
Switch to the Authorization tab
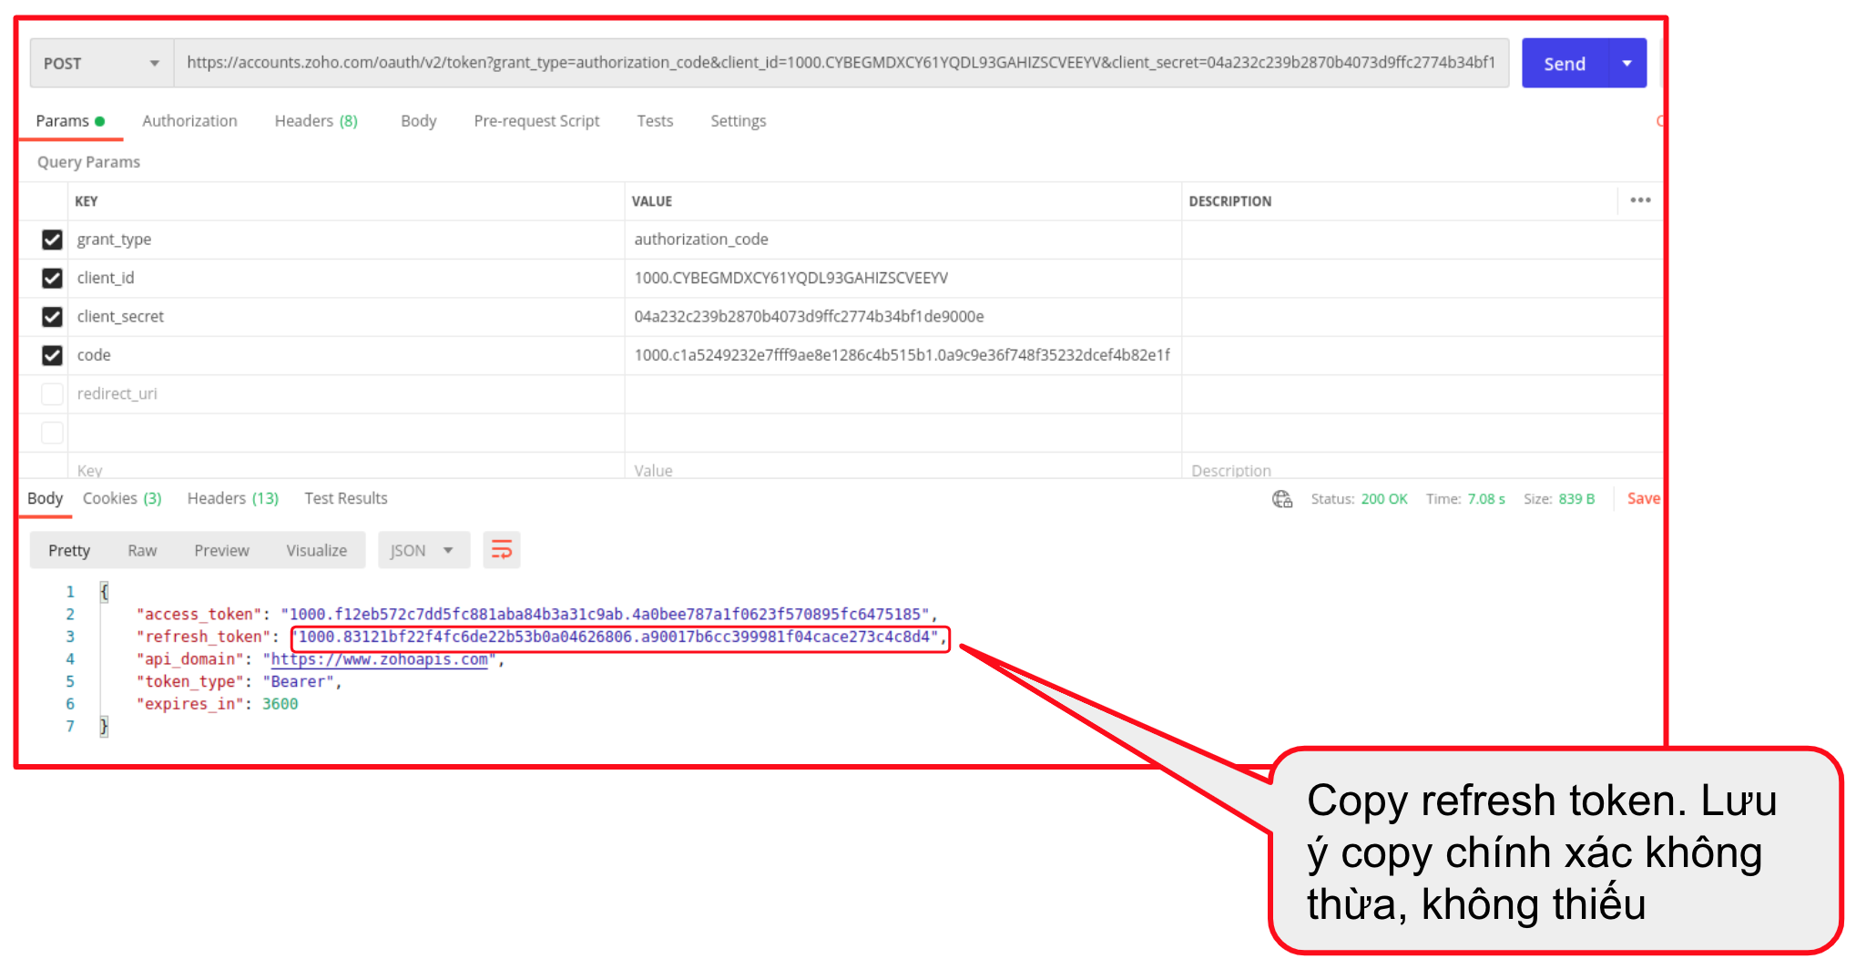click(x=189, y=121)
